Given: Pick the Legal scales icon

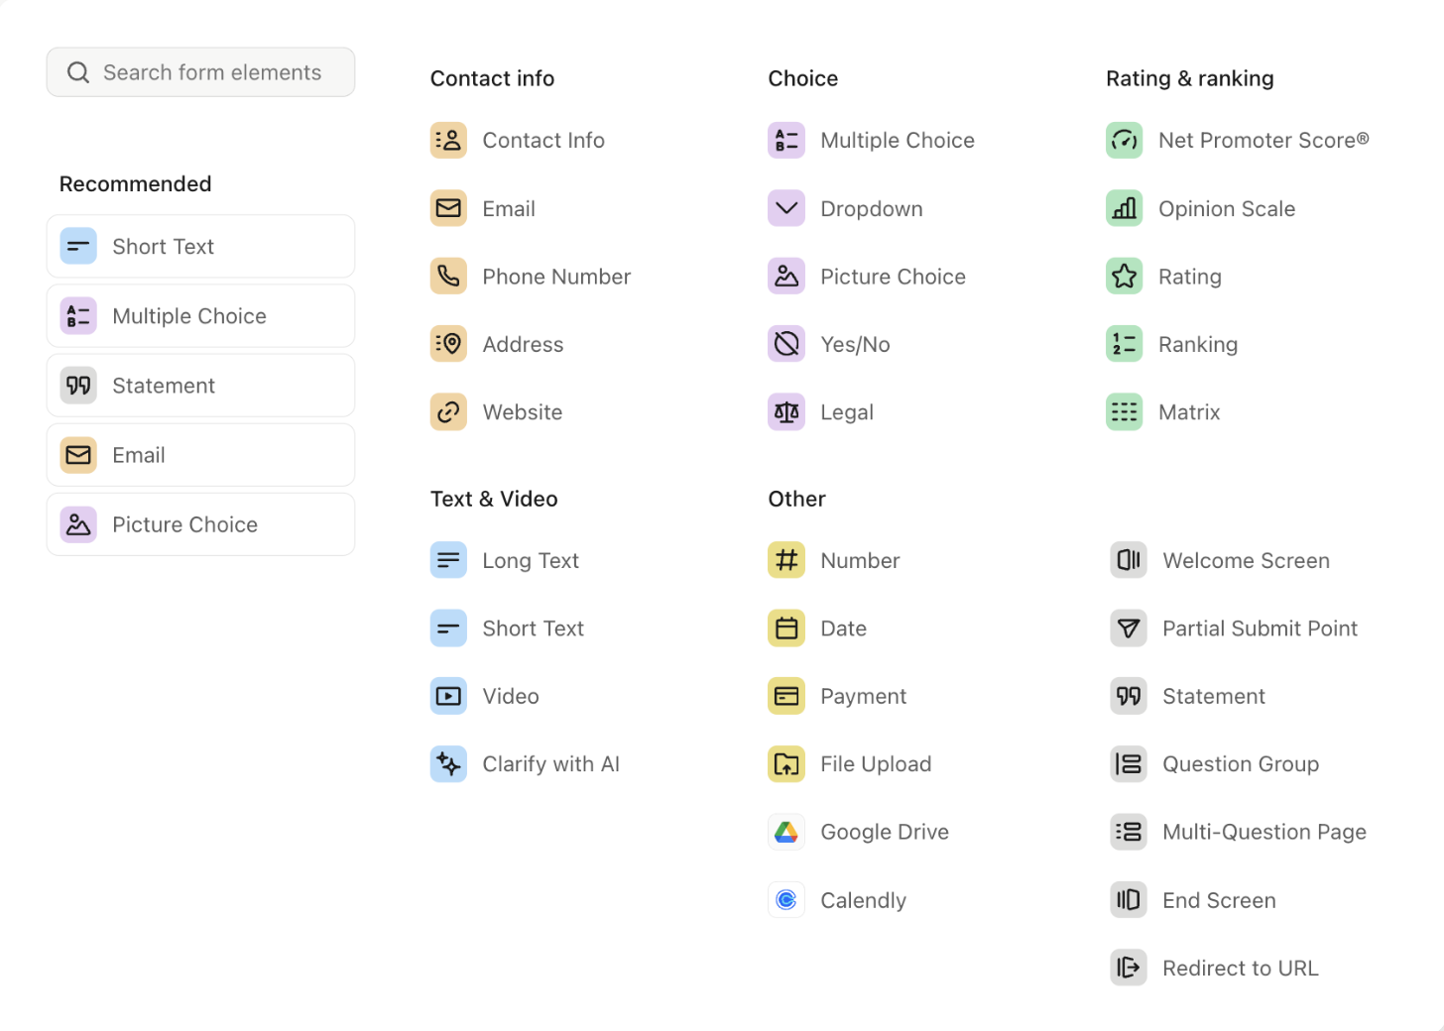Looking at the screenshot, I should [x=786, y=412].
